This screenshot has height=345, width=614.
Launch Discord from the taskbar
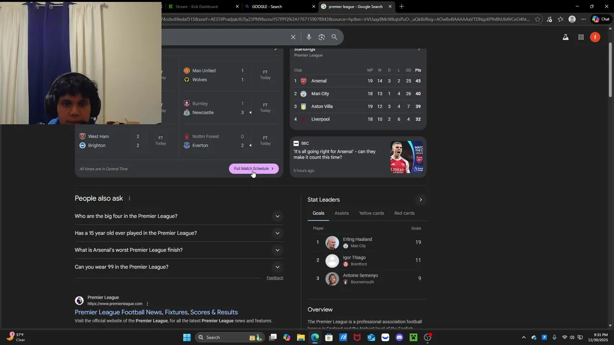click(x=400, y=337)
